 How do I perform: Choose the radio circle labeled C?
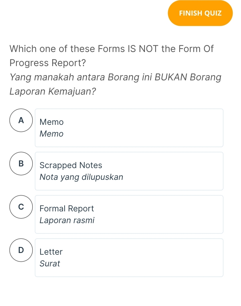coord(21,207)
